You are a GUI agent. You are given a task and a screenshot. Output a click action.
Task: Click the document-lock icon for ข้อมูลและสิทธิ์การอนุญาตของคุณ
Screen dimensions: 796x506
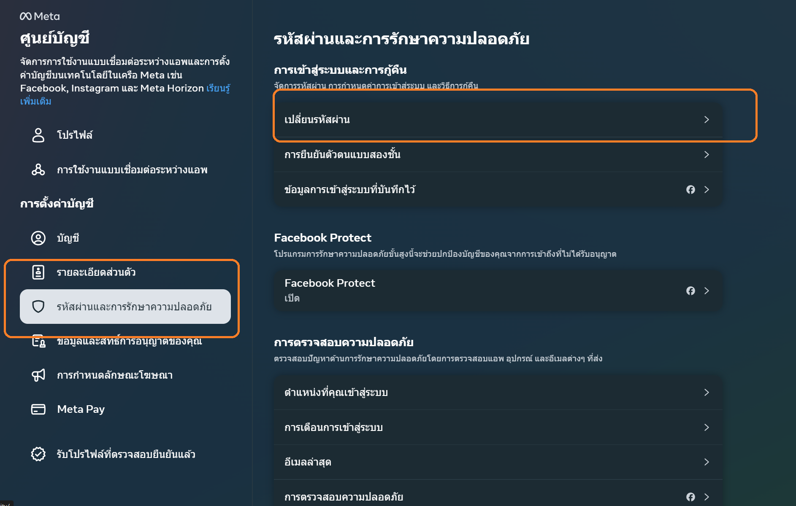tap(38, 341)
